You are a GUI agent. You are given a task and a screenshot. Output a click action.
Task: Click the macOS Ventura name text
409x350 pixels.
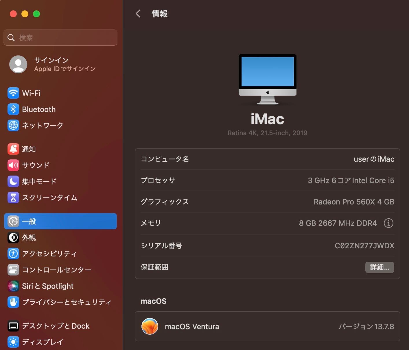[192, 326]
